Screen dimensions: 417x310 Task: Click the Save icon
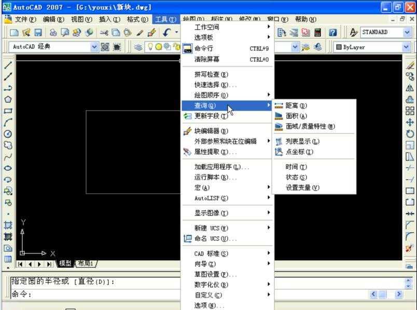click(38, 33)
